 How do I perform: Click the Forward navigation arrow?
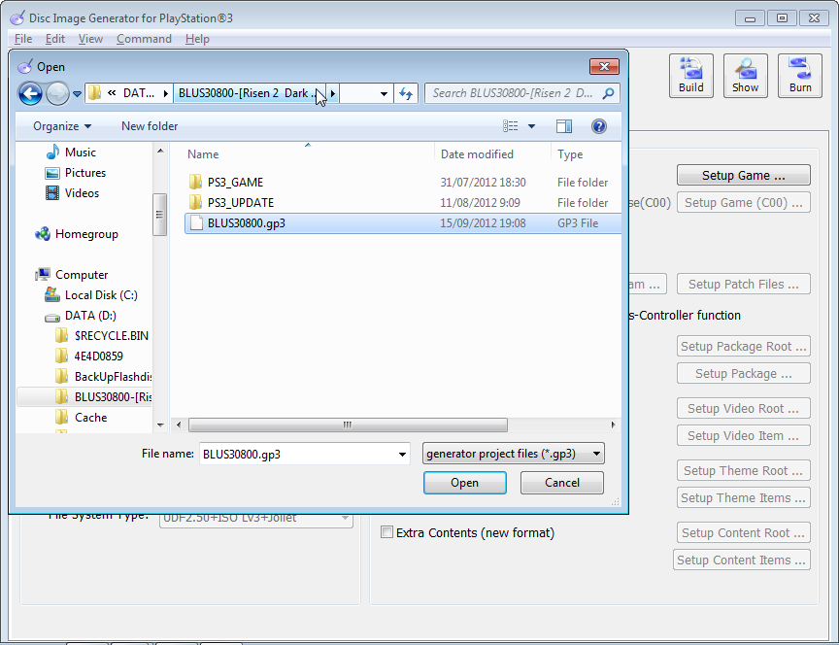point(57,93)
